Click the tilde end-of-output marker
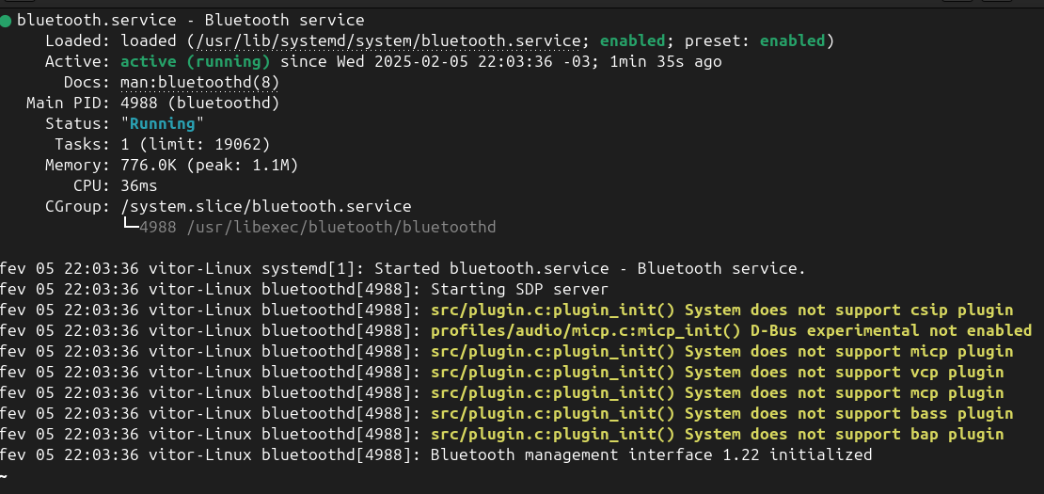 (x=4, y=477)
